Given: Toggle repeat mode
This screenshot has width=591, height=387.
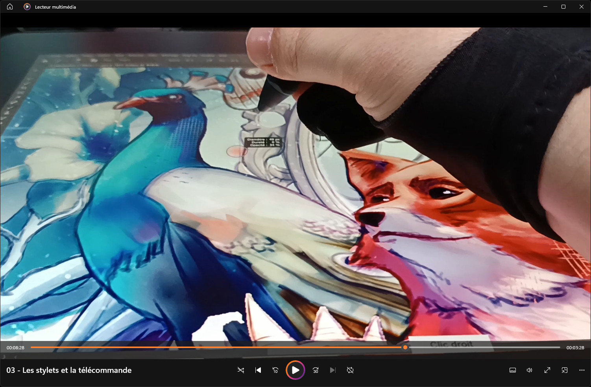Looking at the screenshot, I should point(350,370).
